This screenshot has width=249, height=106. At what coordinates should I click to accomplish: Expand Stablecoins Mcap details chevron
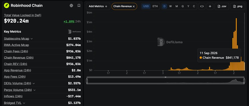31,39
